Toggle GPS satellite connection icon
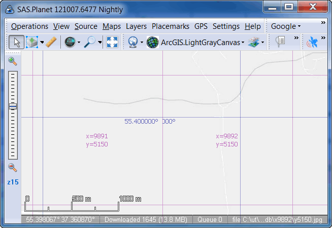Screen dimensions: 332x228 (x=313, y=43)
